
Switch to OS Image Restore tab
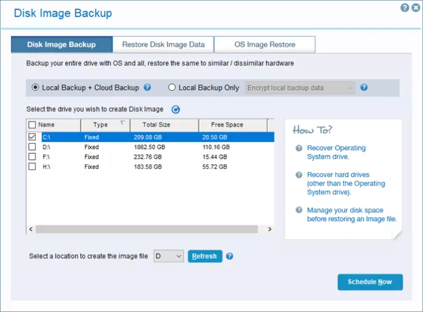264,44
